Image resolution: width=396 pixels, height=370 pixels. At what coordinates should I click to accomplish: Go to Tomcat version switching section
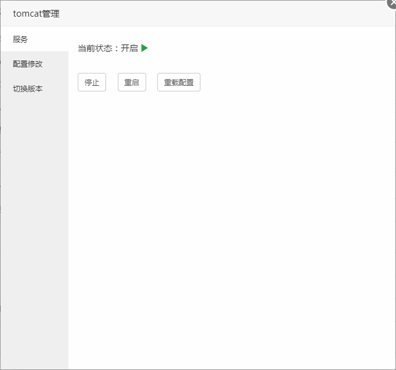click(28, 88)
